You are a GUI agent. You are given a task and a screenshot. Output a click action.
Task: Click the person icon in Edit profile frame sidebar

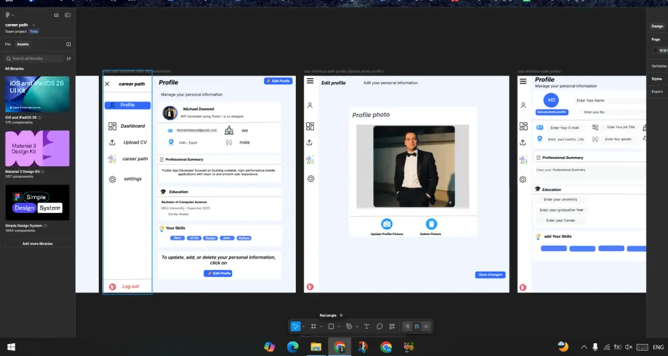point(310,105)
